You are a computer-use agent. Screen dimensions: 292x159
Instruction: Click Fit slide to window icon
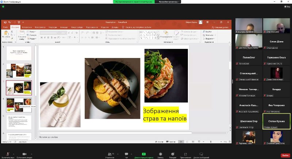pos(230,142)
